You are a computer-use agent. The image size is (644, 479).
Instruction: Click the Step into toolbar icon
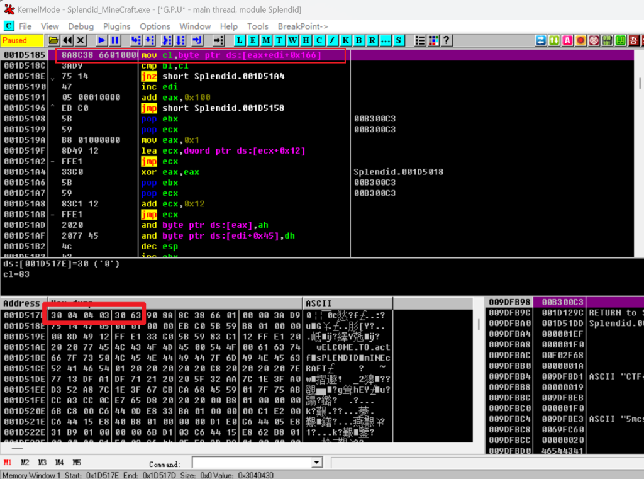[x=136, y=40]
